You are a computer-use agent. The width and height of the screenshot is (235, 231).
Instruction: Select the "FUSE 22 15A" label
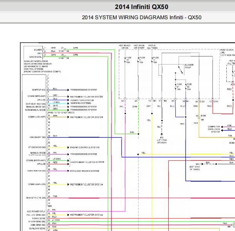[189, 87]
